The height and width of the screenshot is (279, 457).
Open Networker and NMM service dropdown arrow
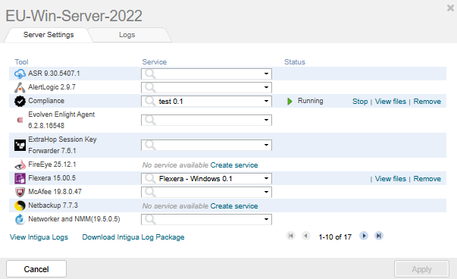[x=266, y=220]
